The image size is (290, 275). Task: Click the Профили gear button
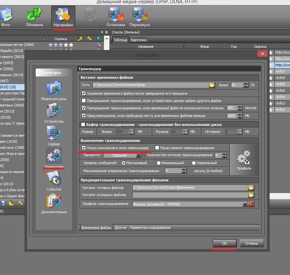click(244, 159)
